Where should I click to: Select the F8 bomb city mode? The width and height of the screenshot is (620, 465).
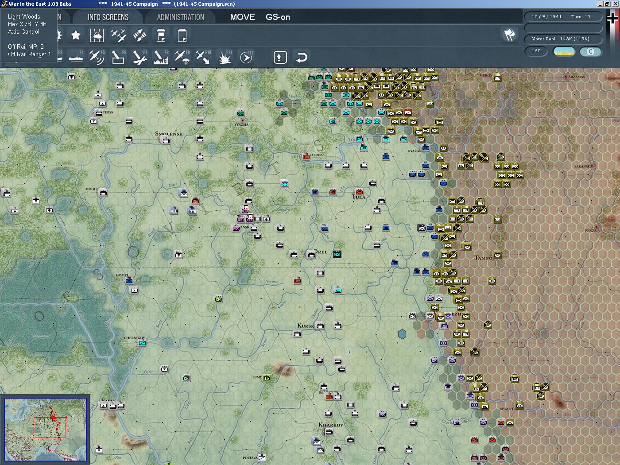point(161,57)
